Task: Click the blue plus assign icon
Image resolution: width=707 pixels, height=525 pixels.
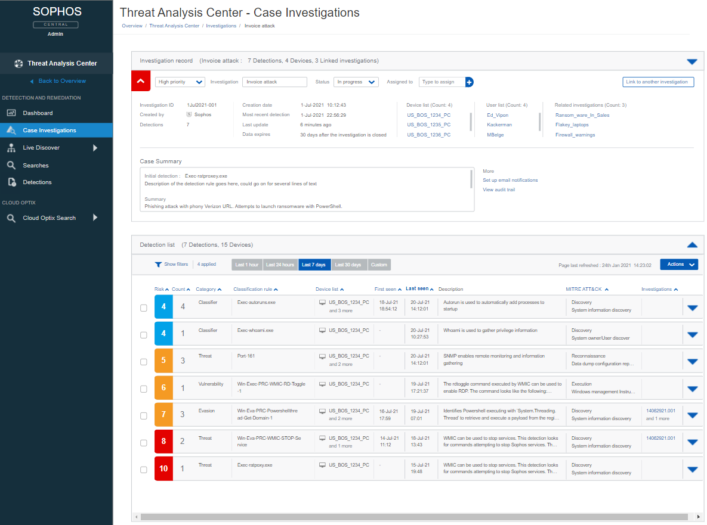Action: click(x=470, y=82)
